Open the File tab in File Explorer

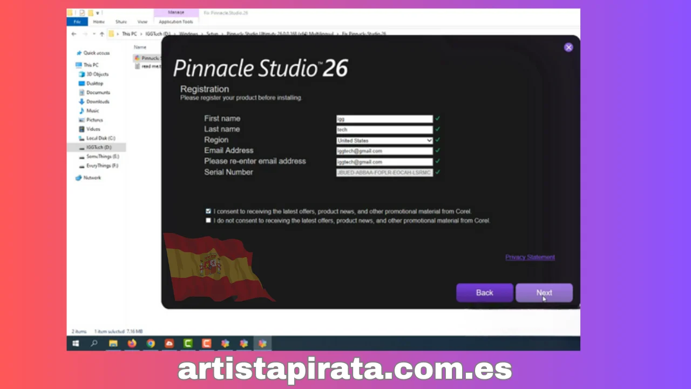point(77,22)
